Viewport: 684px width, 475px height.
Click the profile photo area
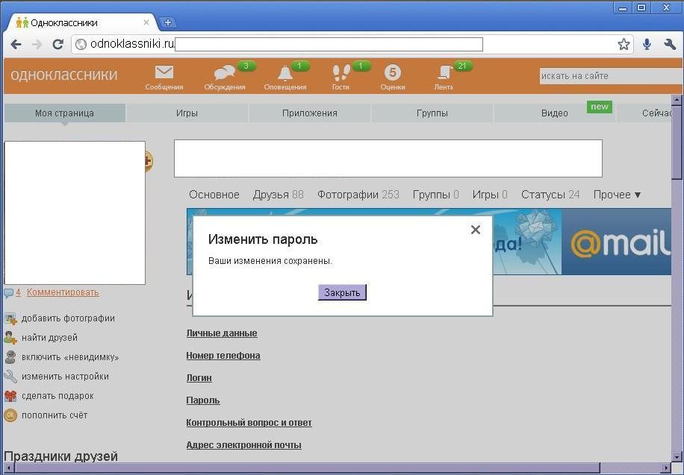tap(75, 213)
